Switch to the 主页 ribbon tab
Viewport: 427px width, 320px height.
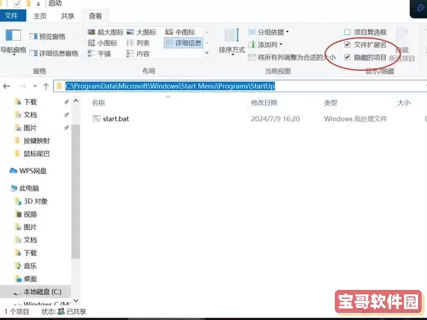(40, 16)
